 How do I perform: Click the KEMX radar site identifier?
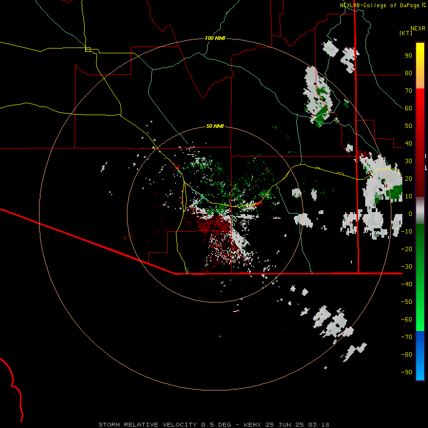(x=253, y=425)
